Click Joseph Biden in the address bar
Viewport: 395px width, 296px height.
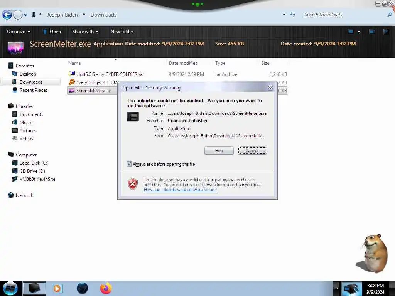pos(62,15)
